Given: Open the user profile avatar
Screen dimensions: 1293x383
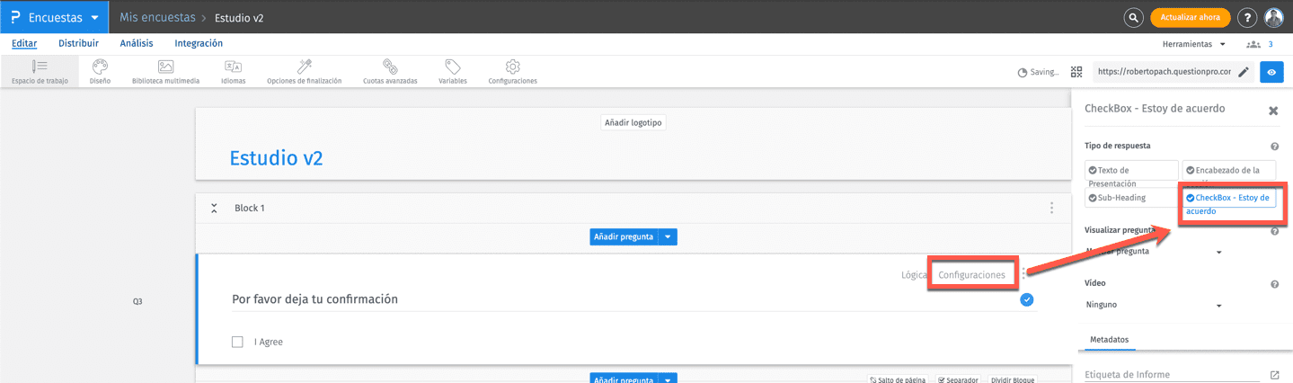Looking at the screenshot, I should coord(1274,17).
